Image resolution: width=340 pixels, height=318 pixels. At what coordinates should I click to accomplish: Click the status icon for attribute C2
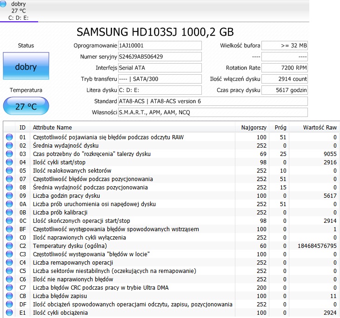tap(9, 246)
